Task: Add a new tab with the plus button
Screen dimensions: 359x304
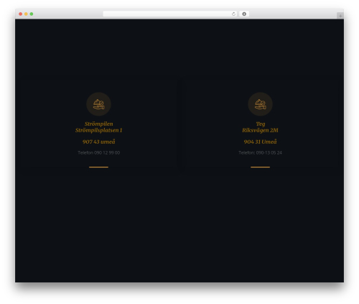Action: tap(340, 16)
